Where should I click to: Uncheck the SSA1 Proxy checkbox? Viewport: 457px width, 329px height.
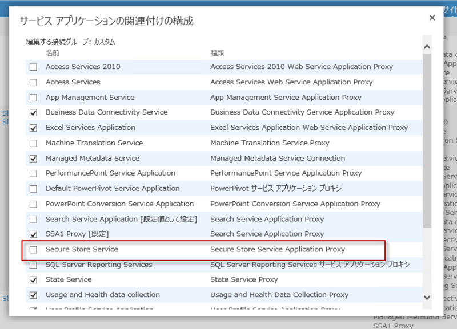33,234
